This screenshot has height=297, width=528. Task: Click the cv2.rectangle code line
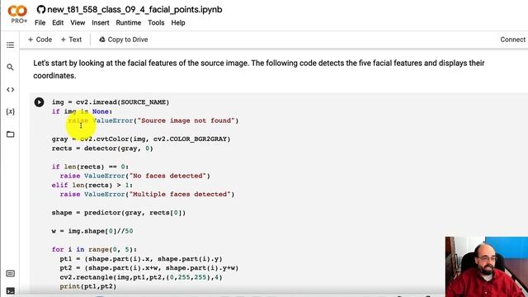pos(141,277)
